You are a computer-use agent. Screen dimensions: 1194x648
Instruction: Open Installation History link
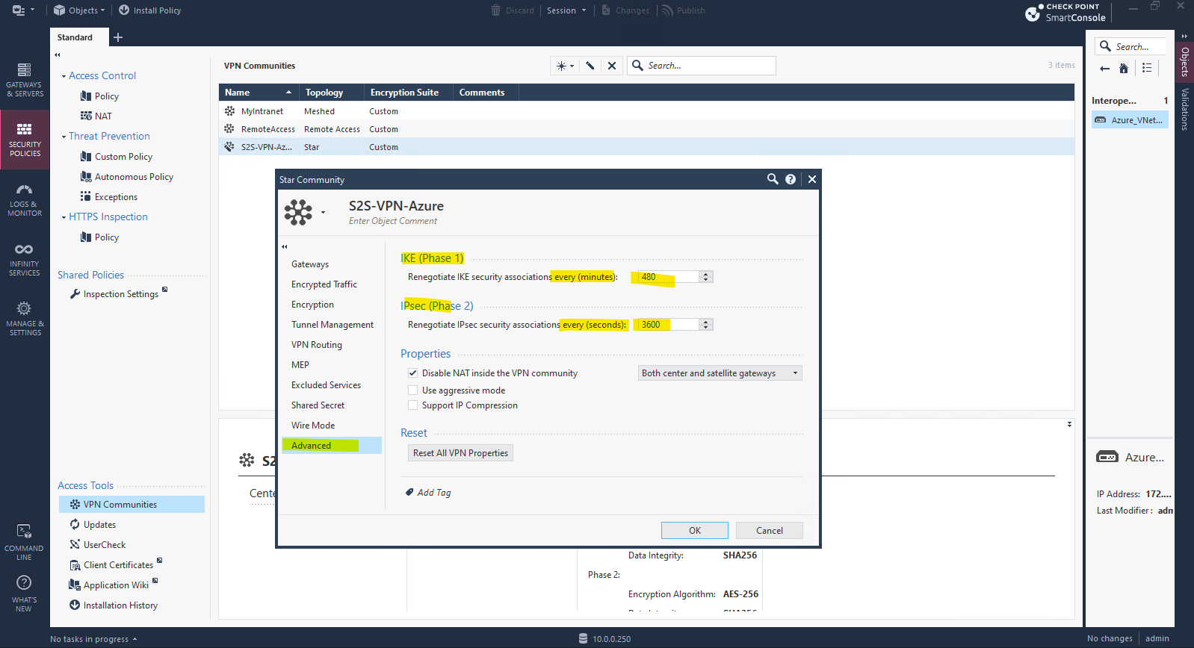120,605
